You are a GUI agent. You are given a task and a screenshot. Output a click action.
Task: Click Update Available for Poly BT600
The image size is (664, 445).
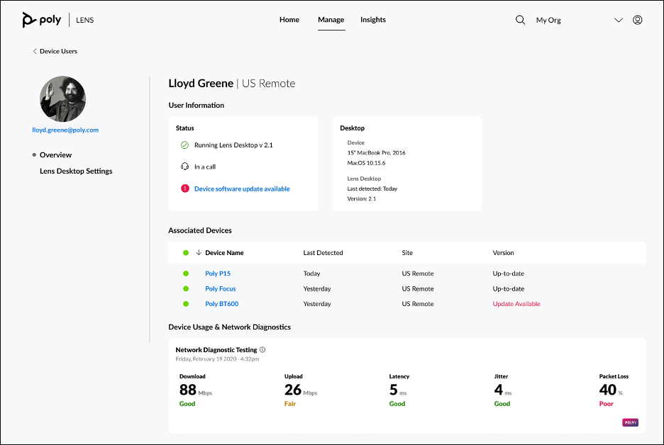point(516,304)
